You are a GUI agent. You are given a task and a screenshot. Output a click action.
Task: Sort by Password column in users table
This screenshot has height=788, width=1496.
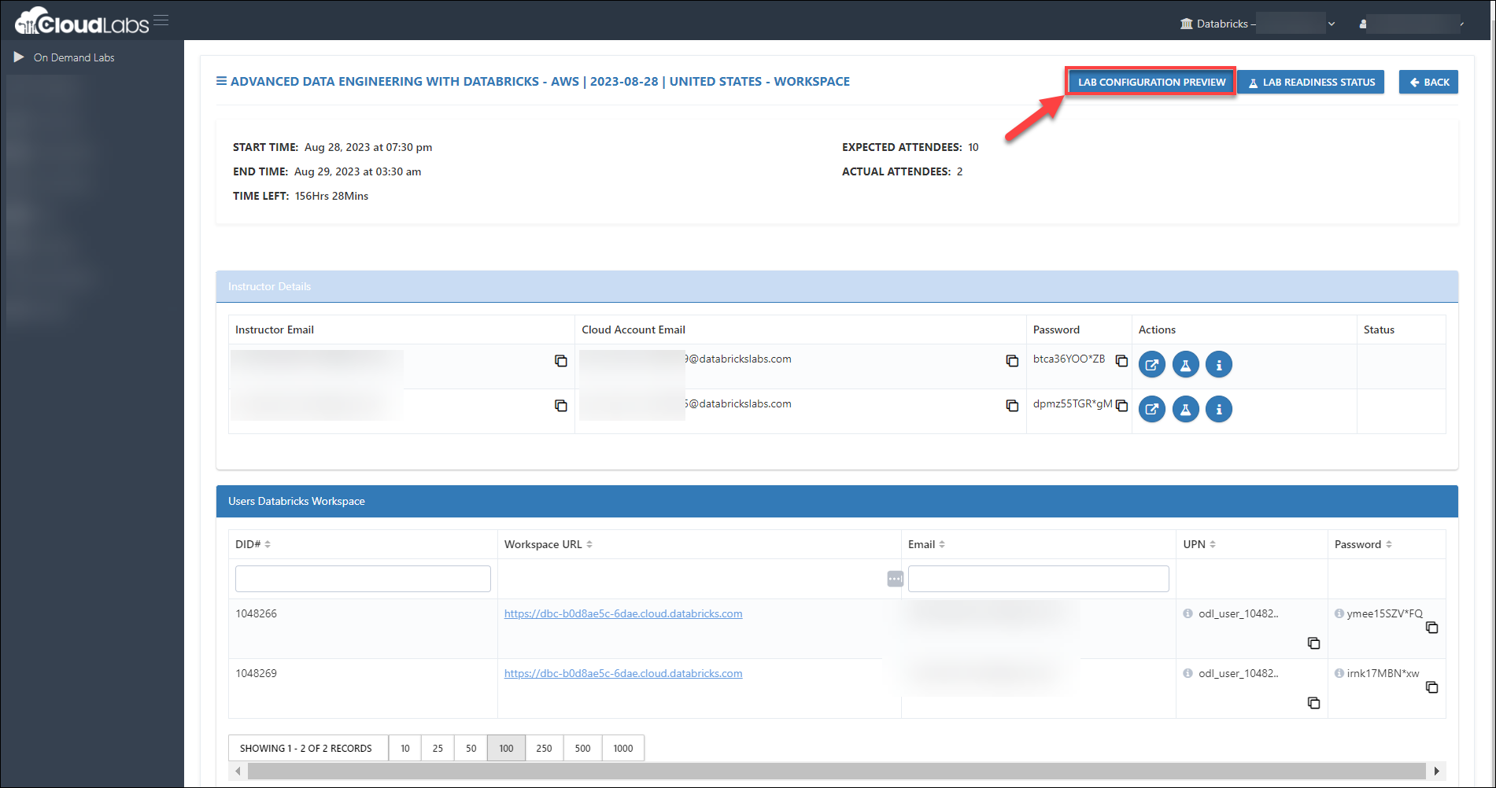click(x=1389, y=544)
